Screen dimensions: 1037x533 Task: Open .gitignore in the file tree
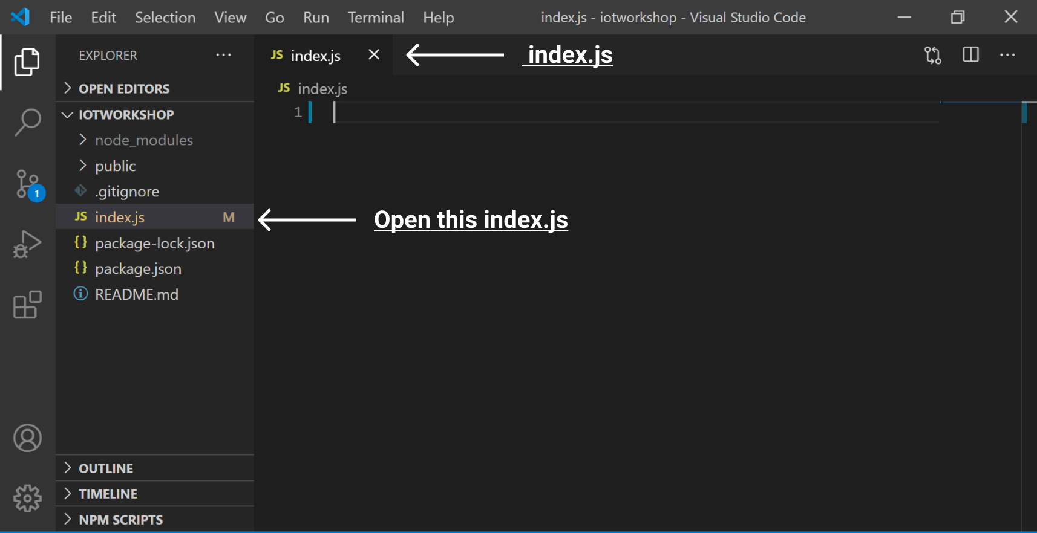pos(155,191)
